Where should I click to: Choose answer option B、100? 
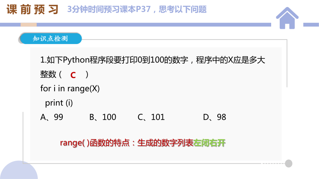tap(103, 117)
